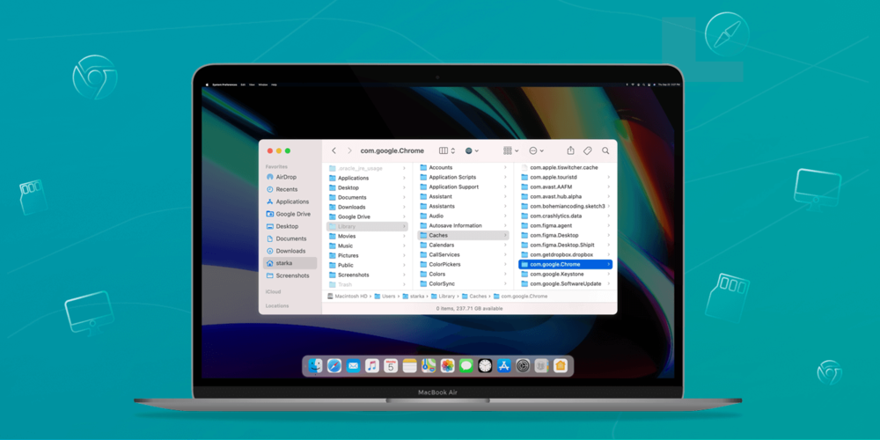Viewport: 880px width, 440px height.
Task: Select the com.google.Keystone folder
Action: [565, 274]
